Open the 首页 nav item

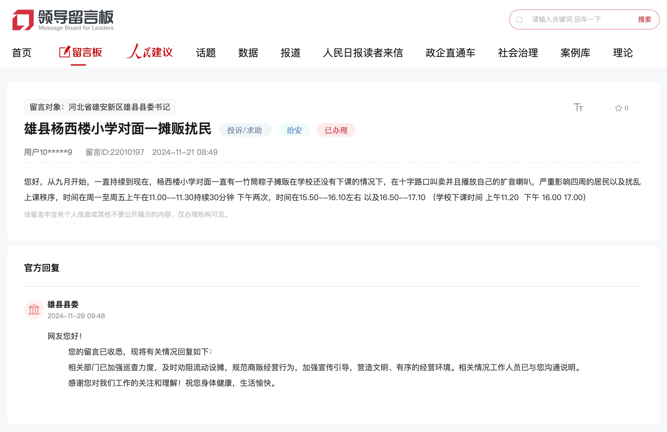pyautogui.click(x=21, y=53)
